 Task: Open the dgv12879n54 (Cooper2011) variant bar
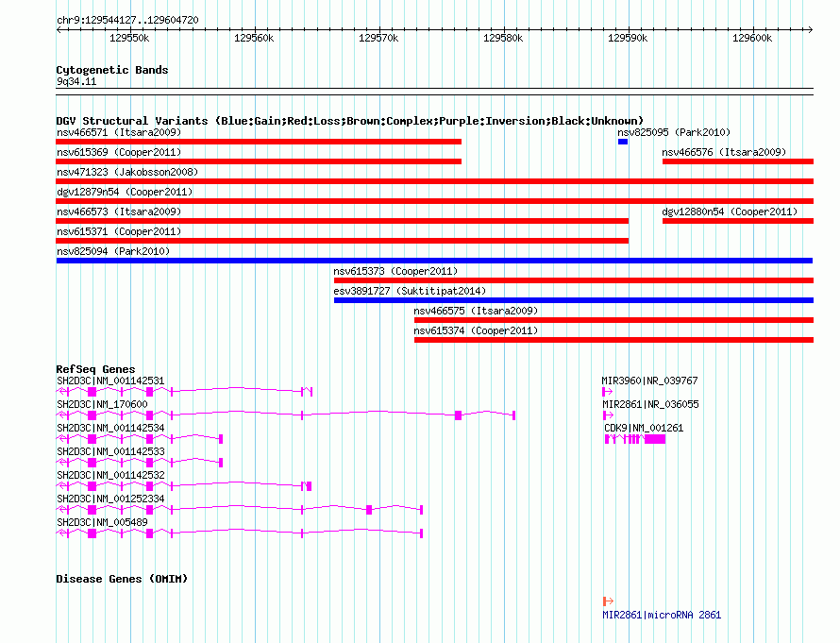click(435, 201)
